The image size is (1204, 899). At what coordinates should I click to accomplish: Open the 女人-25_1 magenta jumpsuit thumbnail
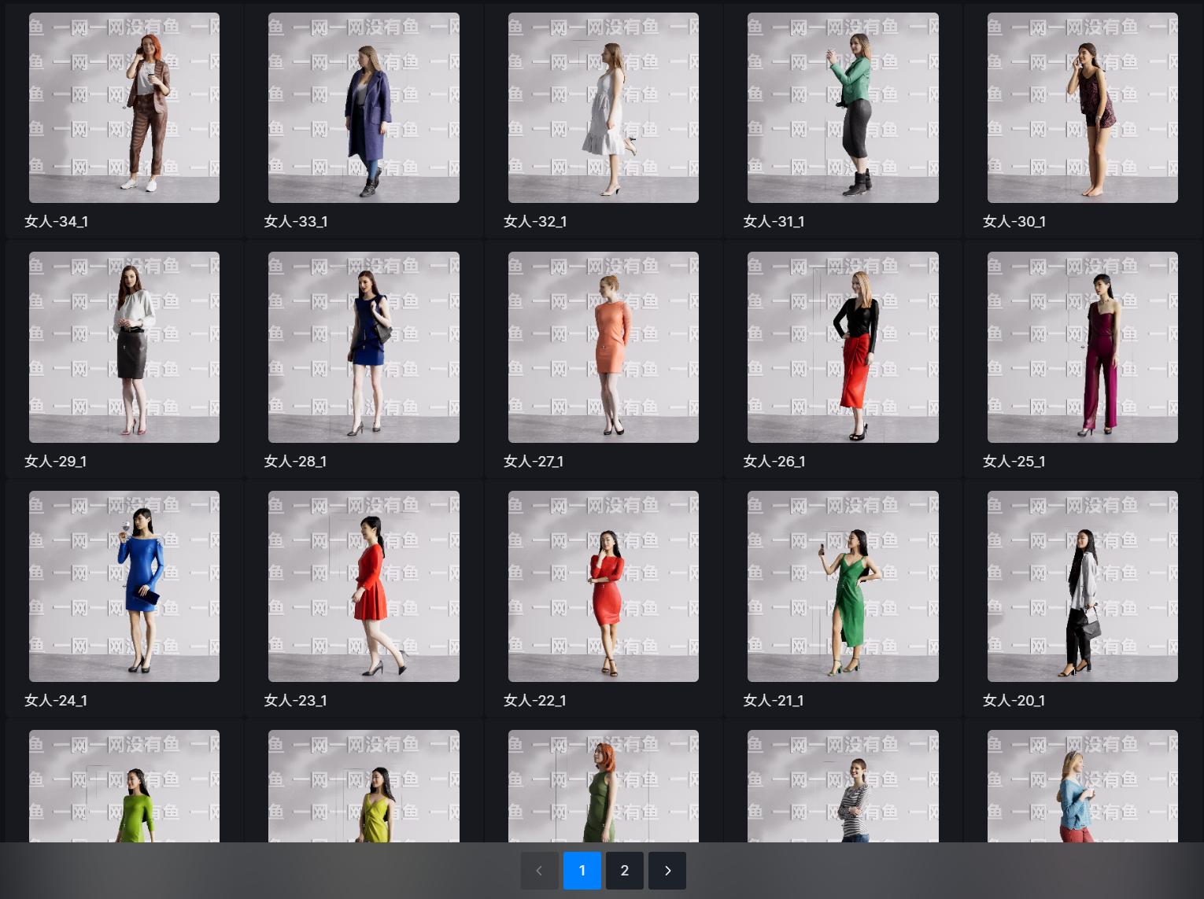(x=1083, y=347)
